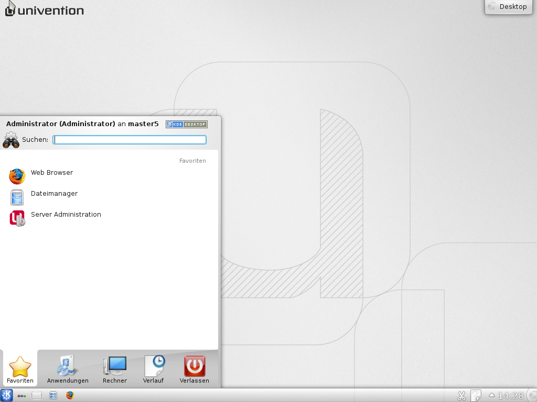Screen dimensions: 537x402
Task: Click the scissors clipboard tray icon
Action: [461, 396]
